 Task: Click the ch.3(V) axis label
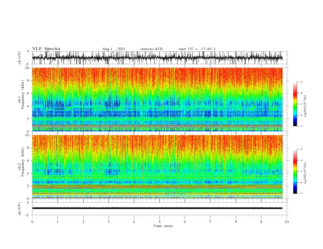click(x=20, y=209)
